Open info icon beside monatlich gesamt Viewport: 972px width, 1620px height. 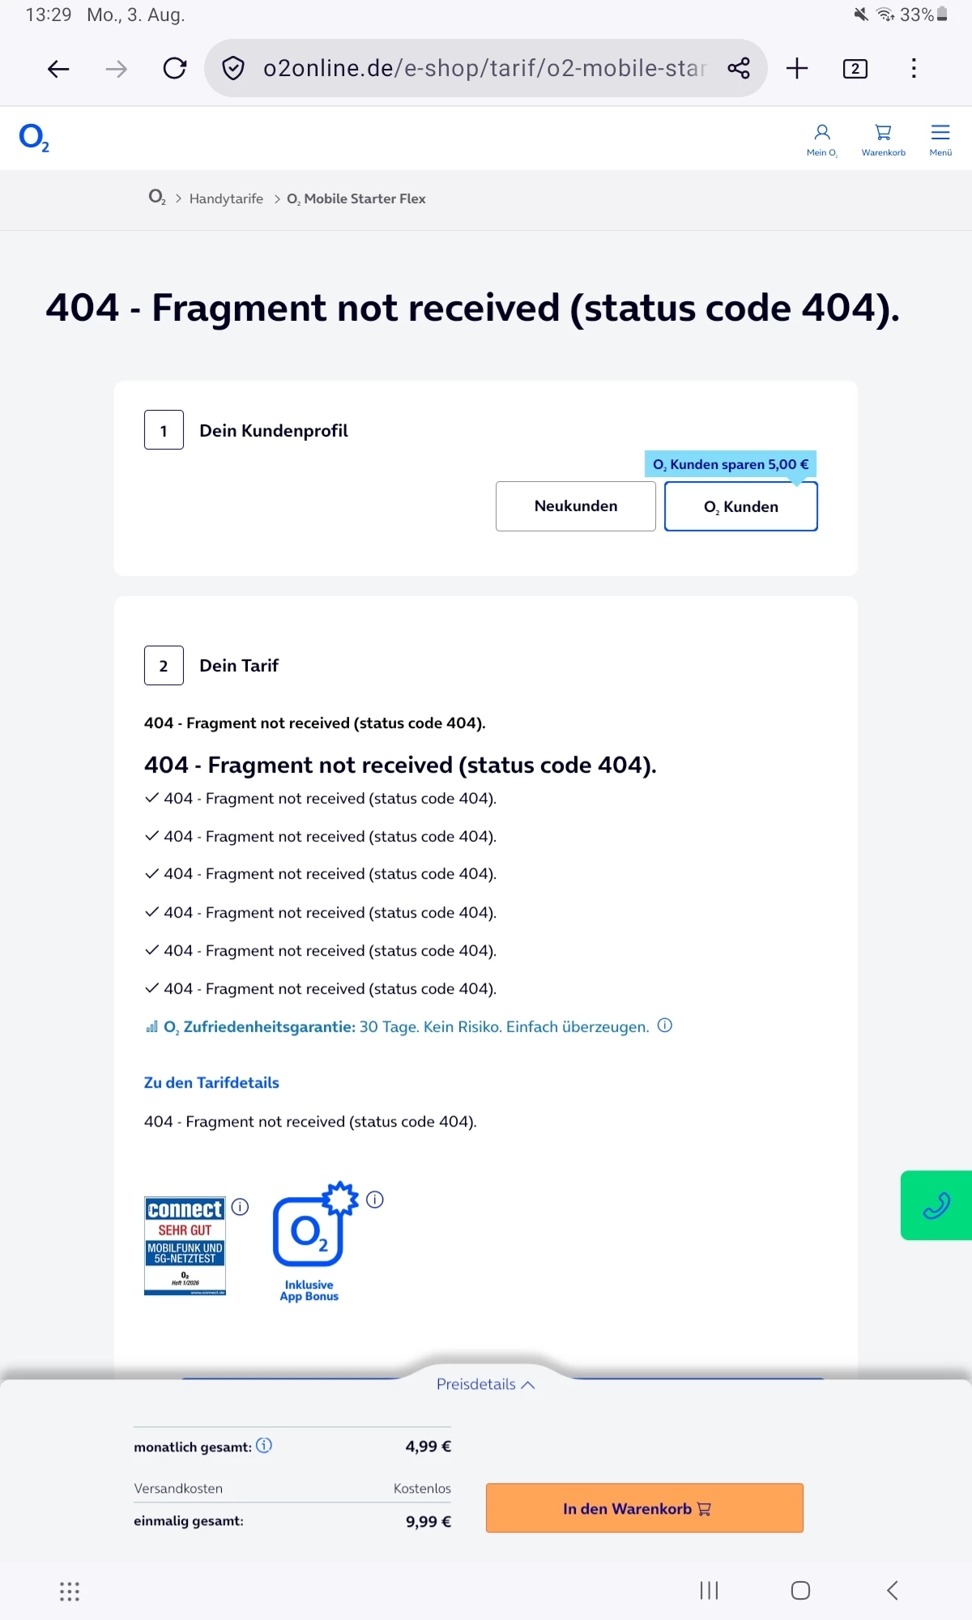[x=264, y=1445]
